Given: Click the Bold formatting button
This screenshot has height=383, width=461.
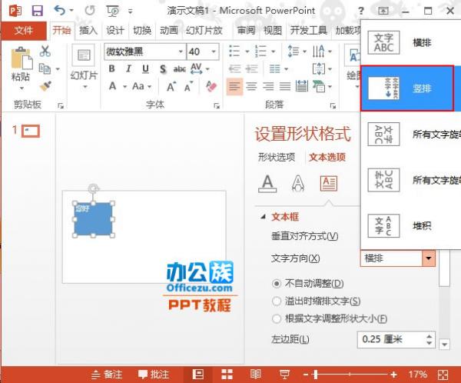Looking at the screenshot, I should 111,68.
